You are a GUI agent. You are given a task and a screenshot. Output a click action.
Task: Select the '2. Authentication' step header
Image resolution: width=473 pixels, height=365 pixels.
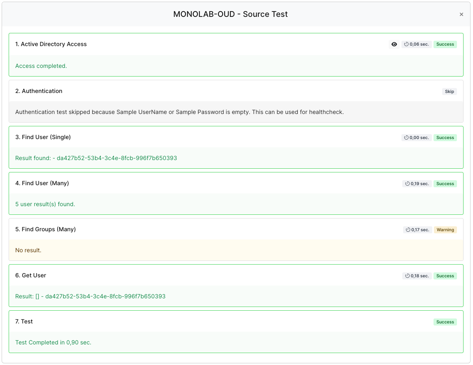[x=39, y=91]
